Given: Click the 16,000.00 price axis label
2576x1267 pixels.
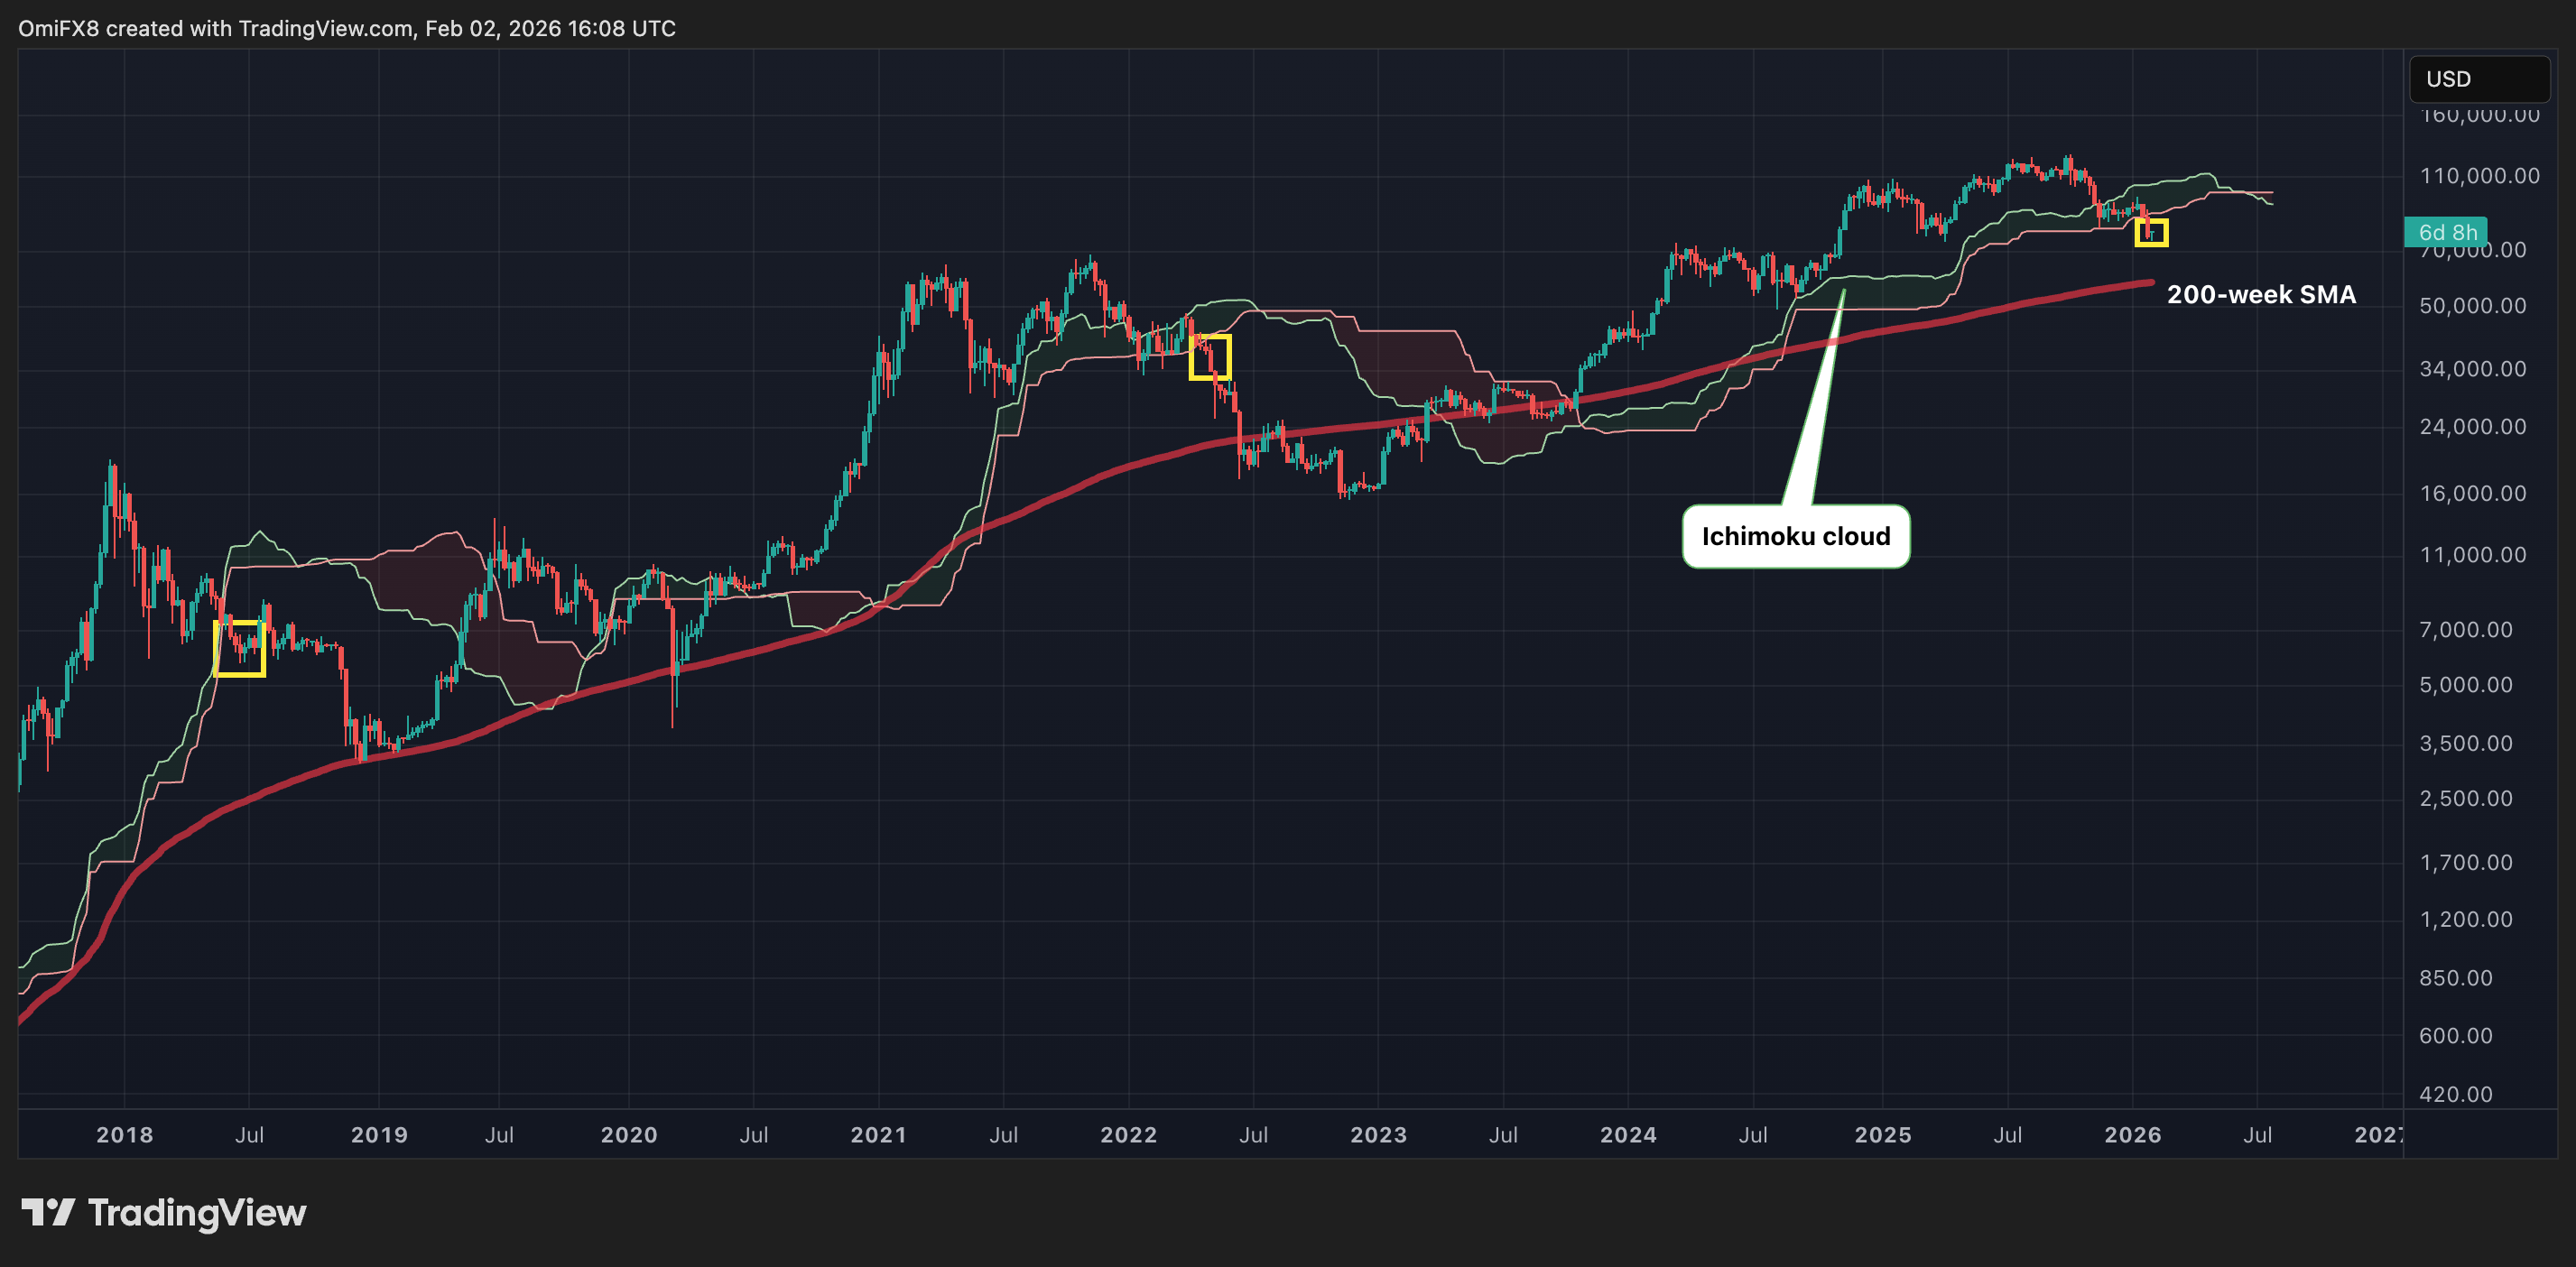Looking at the screenshot, I should [2472, 493].
